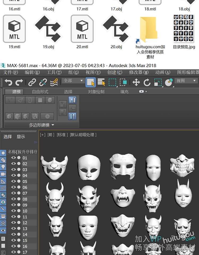Image resolution: width=199 pixels, height=255 pixels.
Task: Open Select by Name list icon
Action: point(101,82)
